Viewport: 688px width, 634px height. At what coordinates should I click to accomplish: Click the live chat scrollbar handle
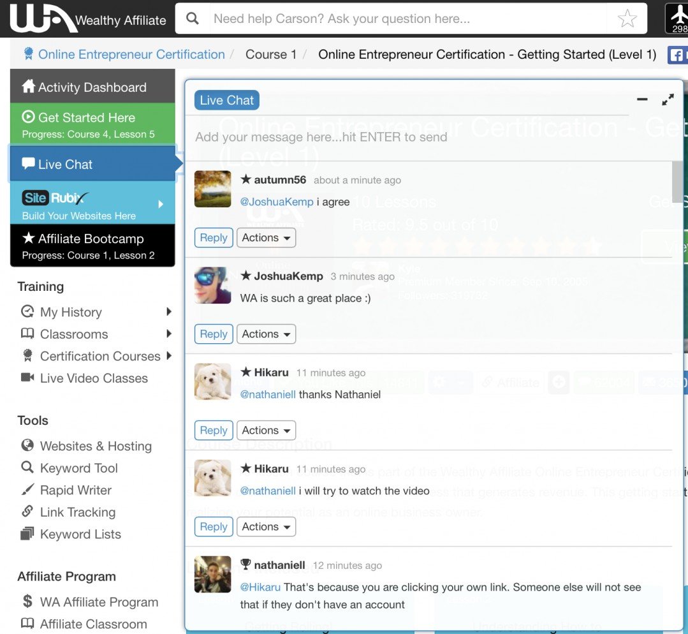pyautogui.click(x=677, y=181)
